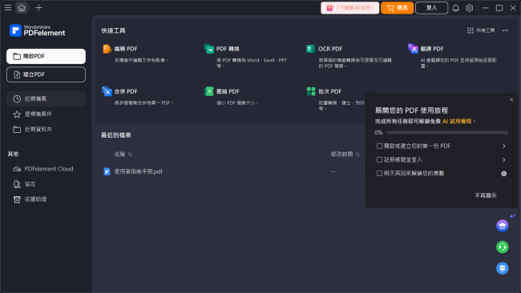Click 不再顯示 in the popup
Viewport: 521px width, 293px height.
click(486, 196)
